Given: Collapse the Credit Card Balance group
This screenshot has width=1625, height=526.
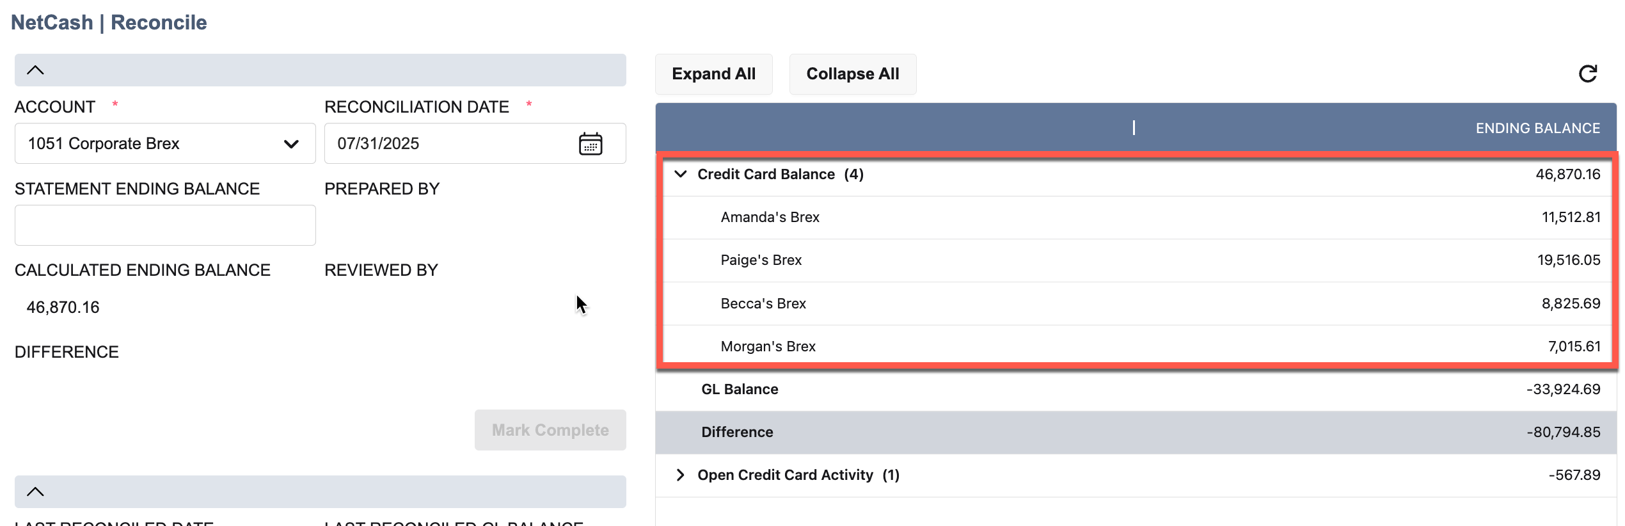Looking at the screenshot, I should pyautogui.click(x=681, y=174).
